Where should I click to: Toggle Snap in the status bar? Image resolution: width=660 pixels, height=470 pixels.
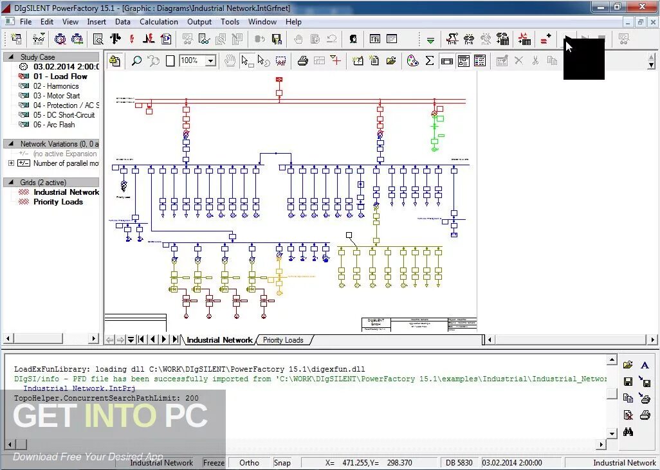pyautogui.click(x=282, y=463)
